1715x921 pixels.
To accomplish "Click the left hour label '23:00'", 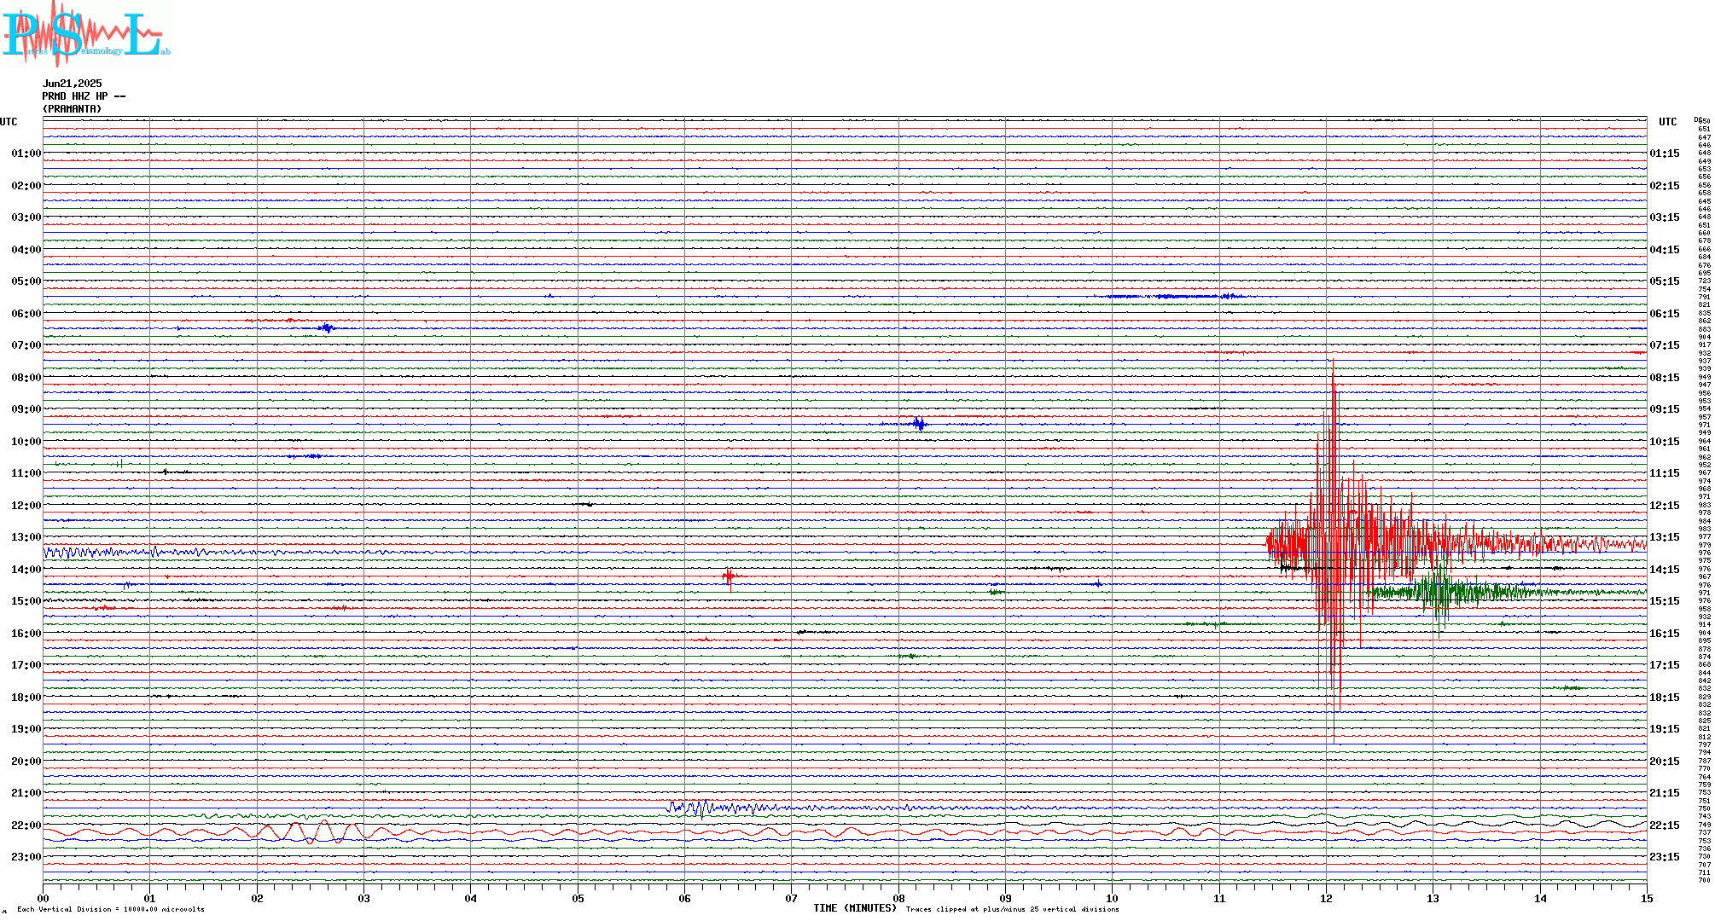I will pos(26,857).
